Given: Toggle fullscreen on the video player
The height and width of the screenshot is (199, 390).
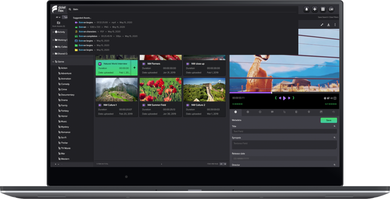Looking at the screenshot, I should pos(335,98).
